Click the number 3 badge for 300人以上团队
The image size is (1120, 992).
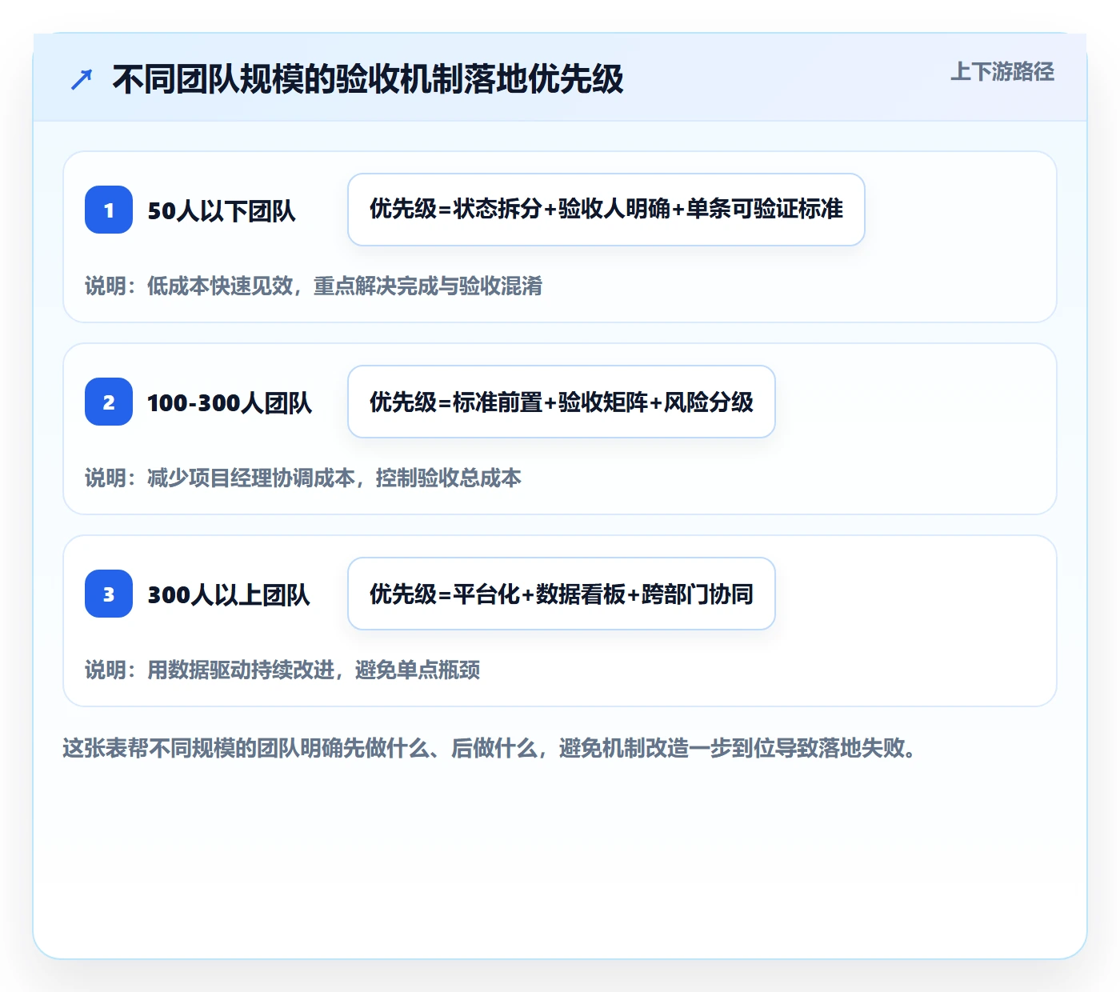tap(109, 594)
